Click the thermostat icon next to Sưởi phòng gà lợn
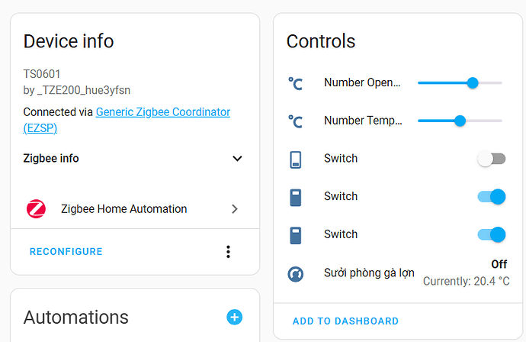Screen dimensions: 526x342 pos(296,274)
